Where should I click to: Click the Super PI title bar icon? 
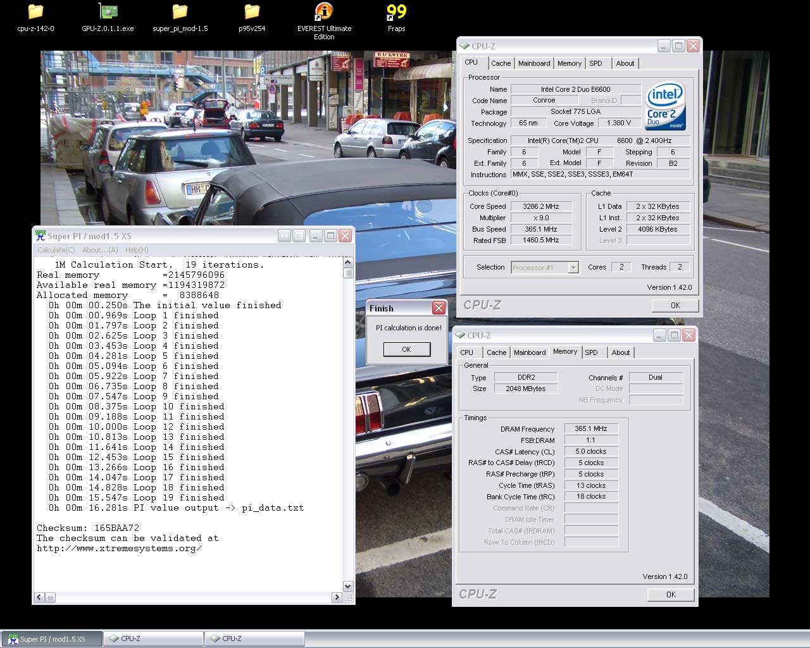click(40, 235)
